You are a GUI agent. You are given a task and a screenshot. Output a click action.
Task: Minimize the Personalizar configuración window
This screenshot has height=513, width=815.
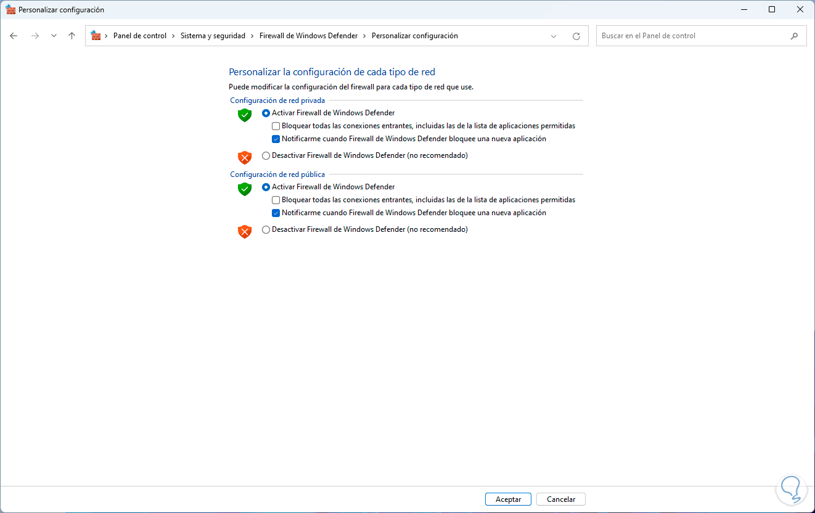[x=743, y=9]
